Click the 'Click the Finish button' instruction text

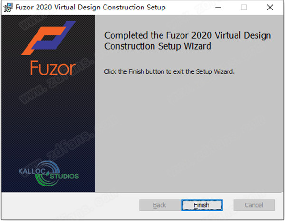169,71
